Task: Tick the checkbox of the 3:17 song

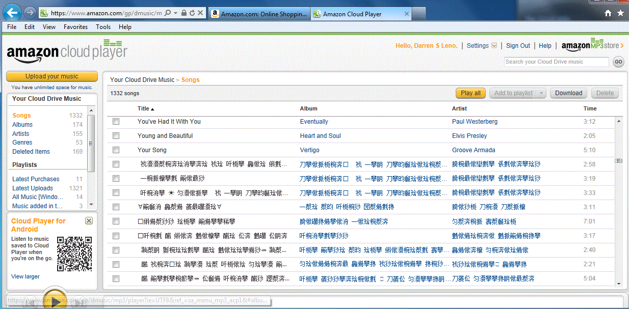Action: point(116,236)
